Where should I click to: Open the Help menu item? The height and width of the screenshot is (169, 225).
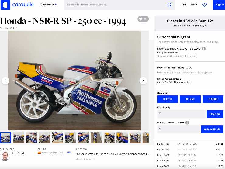[194, 5]
